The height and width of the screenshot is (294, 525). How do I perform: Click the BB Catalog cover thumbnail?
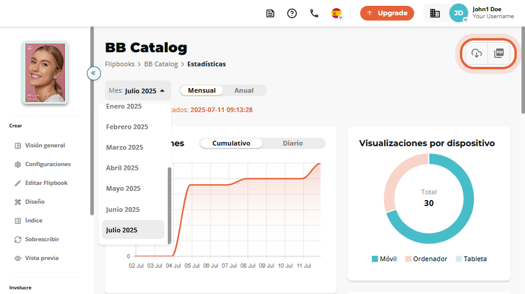[45, 73]
